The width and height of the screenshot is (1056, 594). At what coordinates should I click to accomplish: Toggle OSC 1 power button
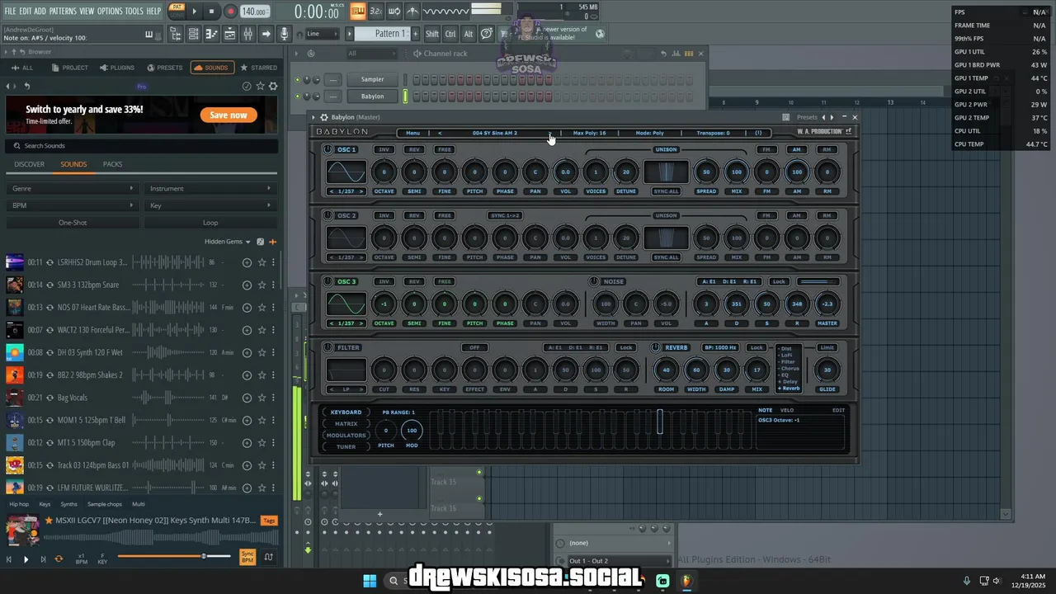pos(328,149)
